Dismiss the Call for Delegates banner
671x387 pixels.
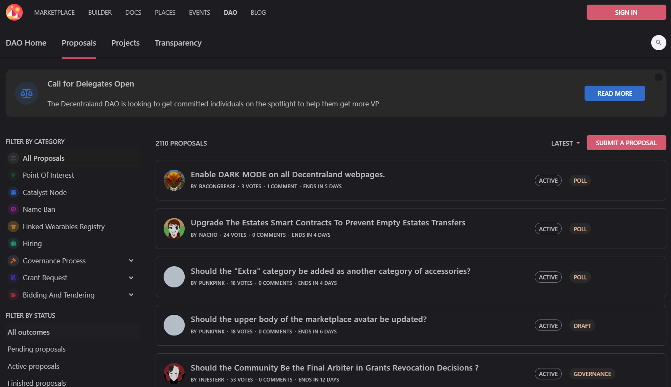click(658, 77)
